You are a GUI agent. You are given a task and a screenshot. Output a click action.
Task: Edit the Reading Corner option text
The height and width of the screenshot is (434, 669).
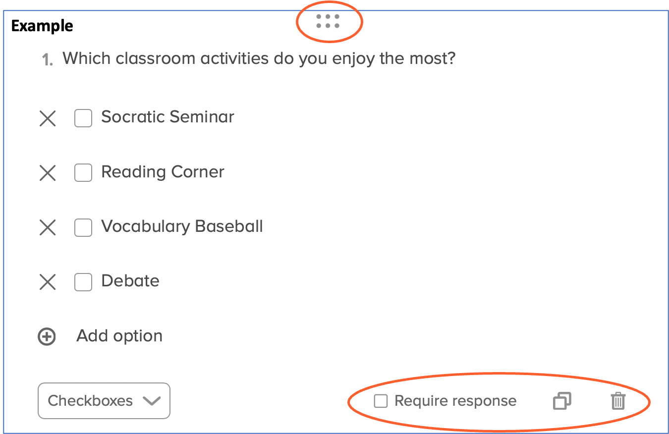163,172
